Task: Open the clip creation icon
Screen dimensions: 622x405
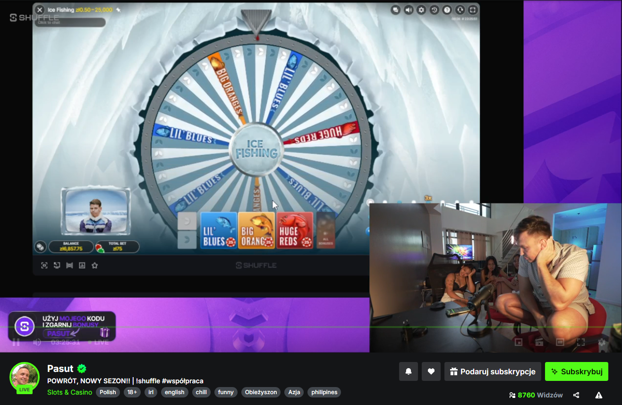Action: click(539, 342)
